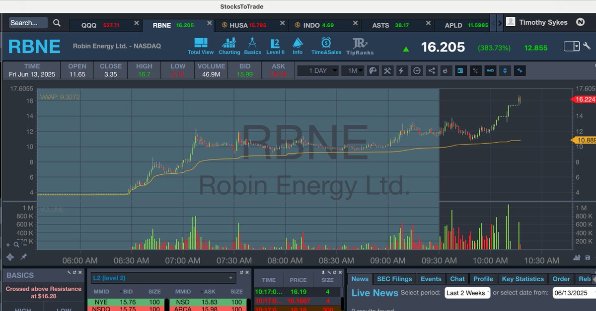Open the Charting module
Viewport: 596px width, 311px height.
[x=229, y=46]
